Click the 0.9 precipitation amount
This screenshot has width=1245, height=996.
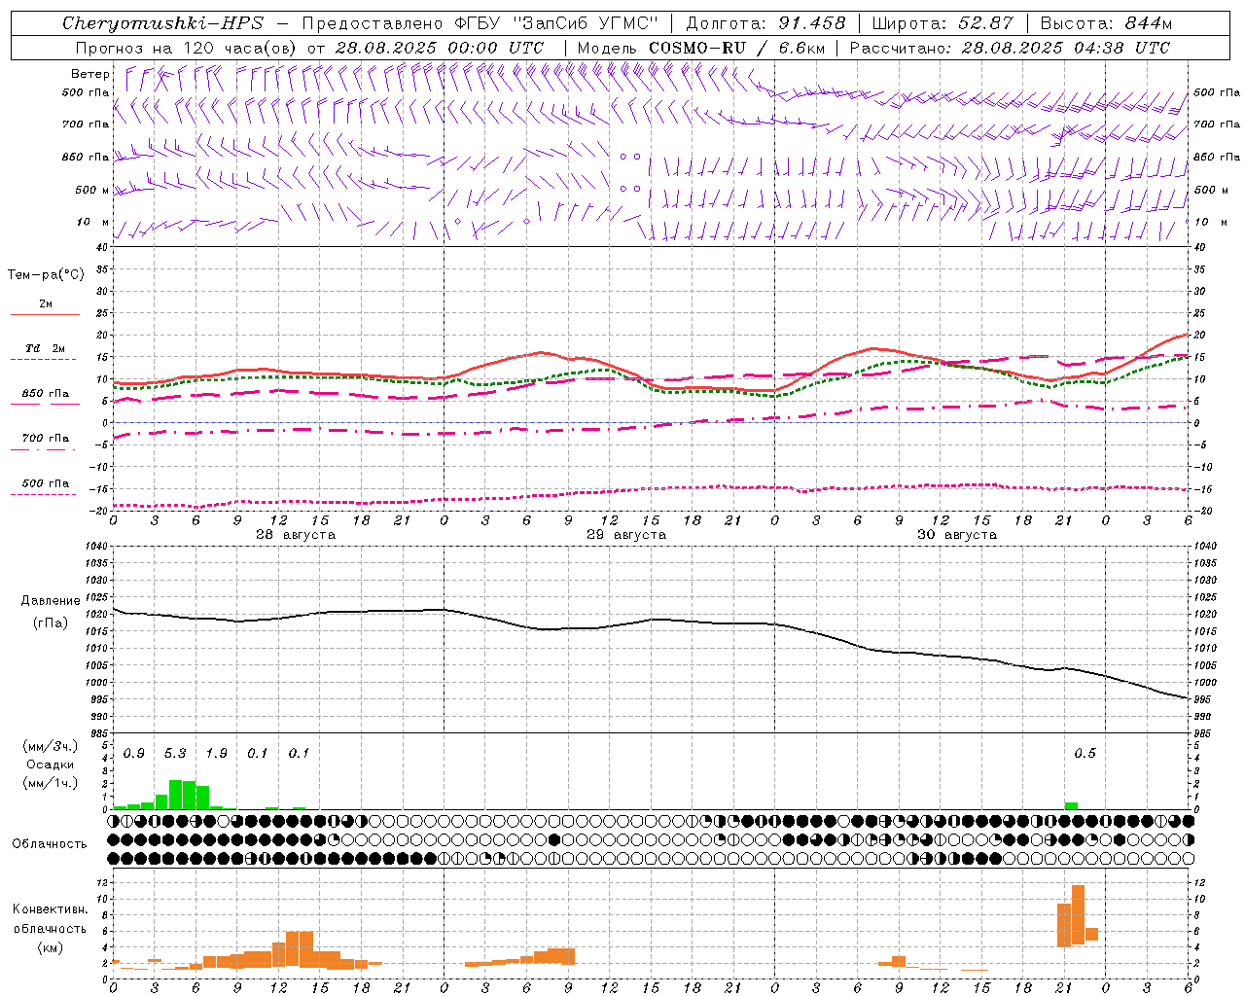pos(134,754)
